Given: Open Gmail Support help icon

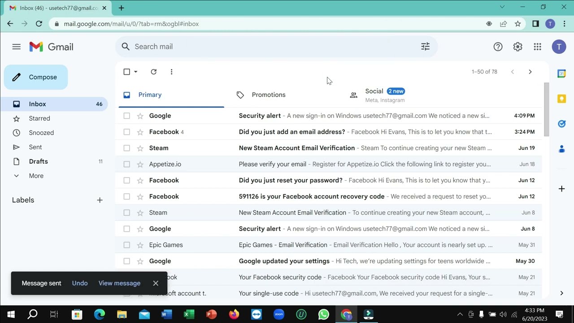Looking at the screenshot, I should click(498, 47).
